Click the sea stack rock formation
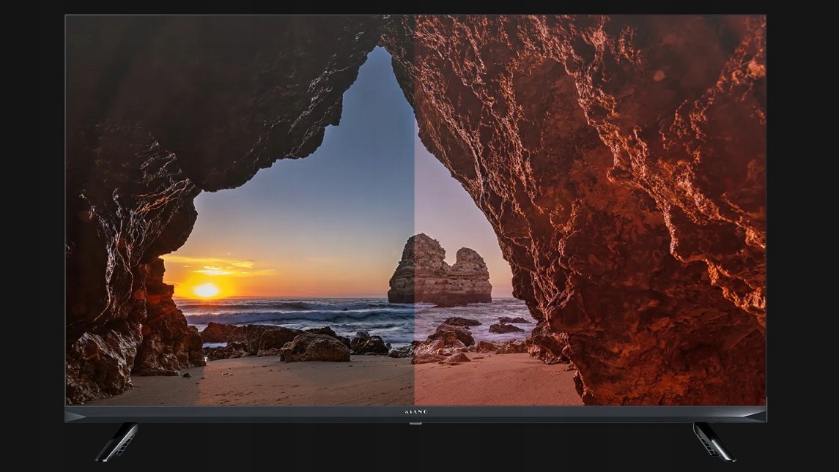This screenshot has height=472, width=839. [x=438, y=272]
